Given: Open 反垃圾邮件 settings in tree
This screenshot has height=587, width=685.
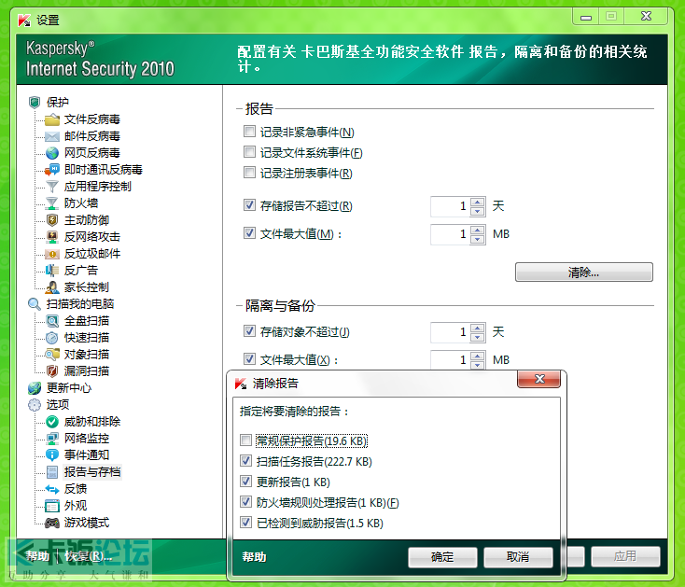Looking at the screenshot, I should 92,254.
